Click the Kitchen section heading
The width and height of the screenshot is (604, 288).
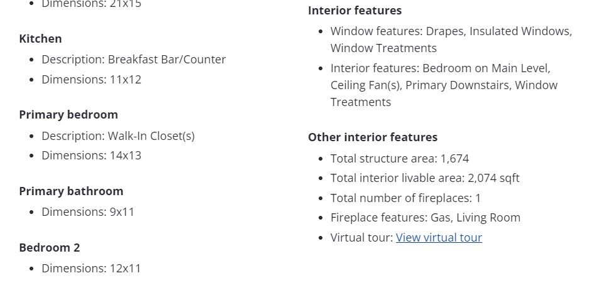40,39
